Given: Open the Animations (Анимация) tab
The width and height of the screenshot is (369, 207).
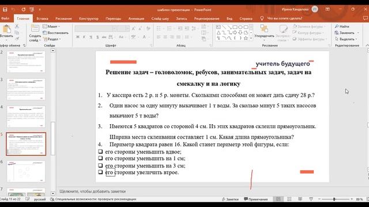Looking at the screenshot, I should coord(136,18).
